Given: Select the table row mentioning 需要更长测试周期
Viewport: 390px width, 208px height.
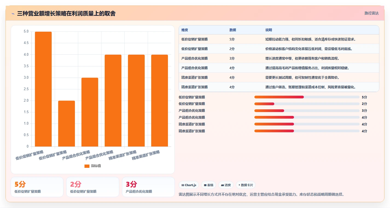Looking at the screenshot, I should point(279,78).
